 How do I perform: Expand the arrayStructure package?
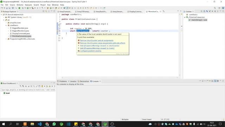point(6,23)
